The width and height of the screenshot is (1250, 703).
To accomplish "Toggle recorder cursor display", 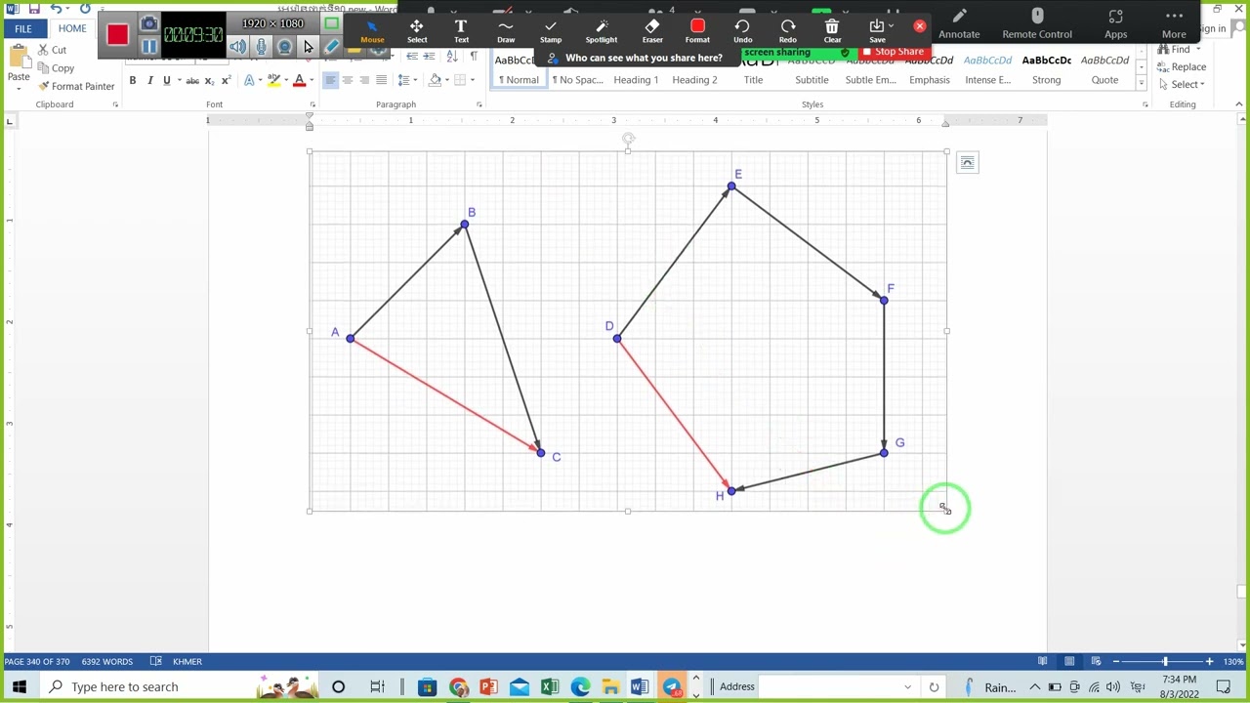I will [308, 47].
